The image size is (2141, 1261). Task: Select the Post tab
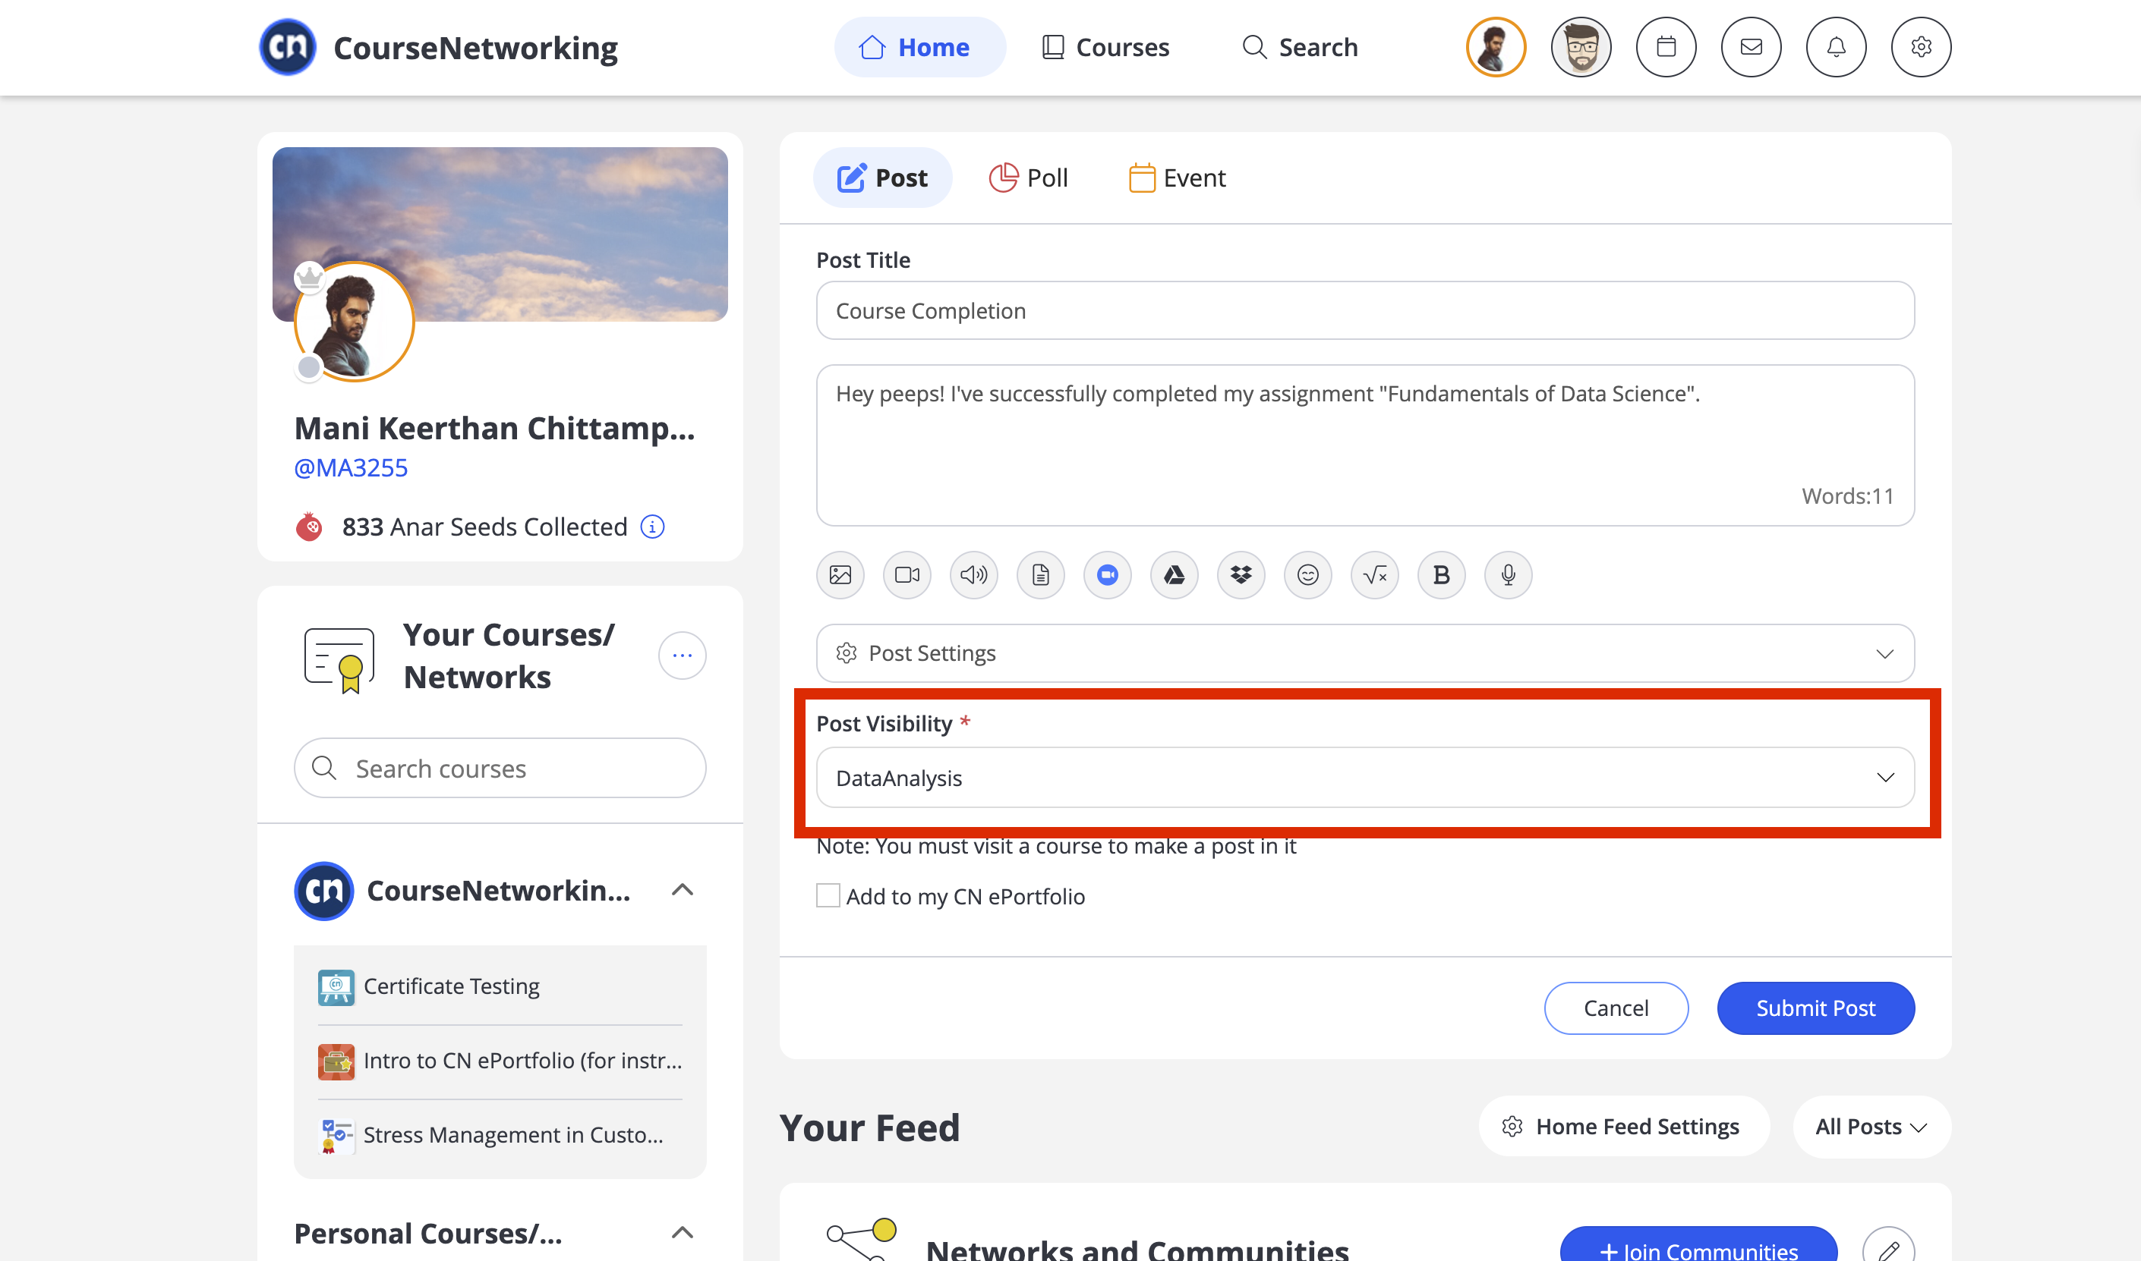point(882,178)
